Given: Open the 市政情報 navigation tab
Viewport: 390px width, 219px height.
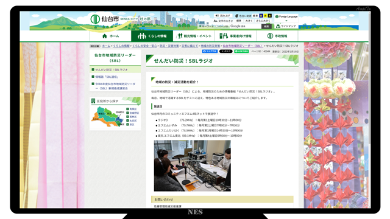Looking at the screenshot, I should pos(277,36).
